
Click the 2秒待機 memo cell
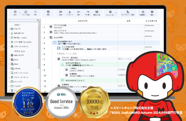coord(122,70)
